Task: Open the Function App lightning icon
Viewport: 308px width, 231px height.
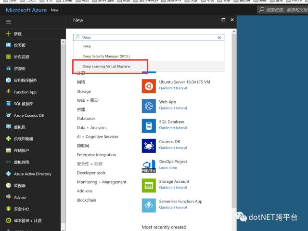Action: 8,92
